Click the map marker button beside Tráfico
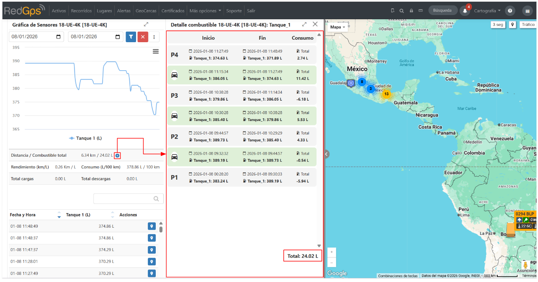The width and height of the screenshot is (538, 282). (x=512, y=25)
